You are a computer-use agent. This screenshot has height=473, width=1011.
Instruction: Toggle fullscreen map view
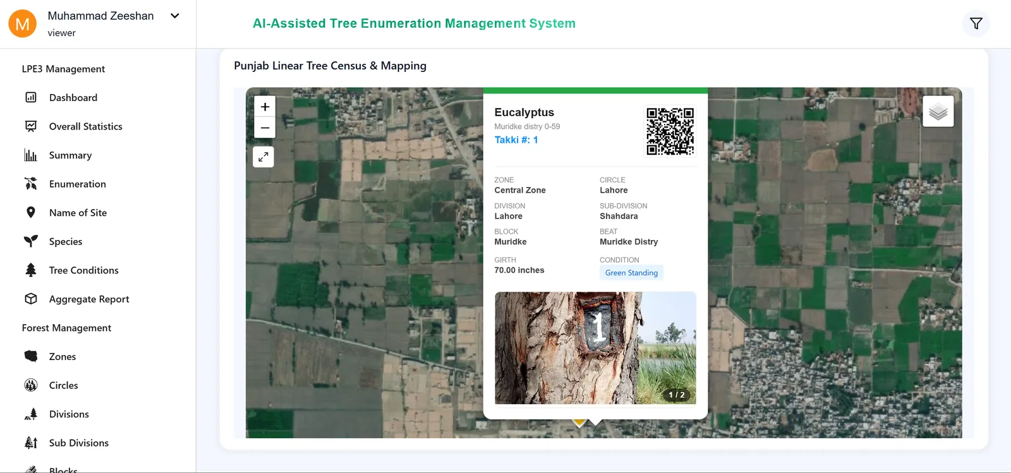coord(263,157)
